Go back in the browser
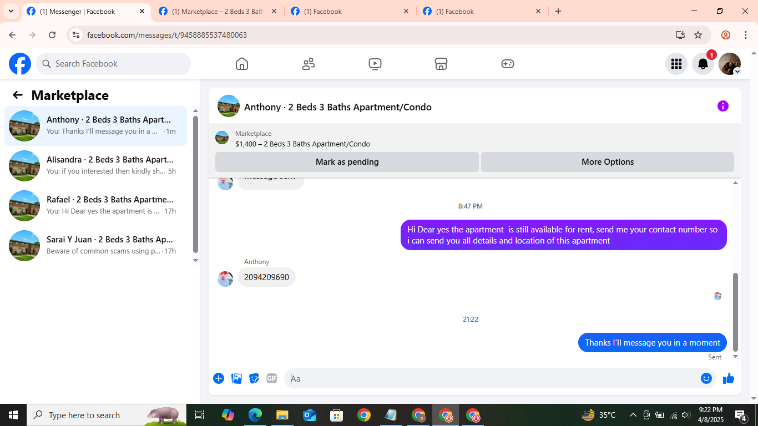Image resolution: width=758 pixels, height=426 pixels. pyautogui.click(x=12, y=35)
